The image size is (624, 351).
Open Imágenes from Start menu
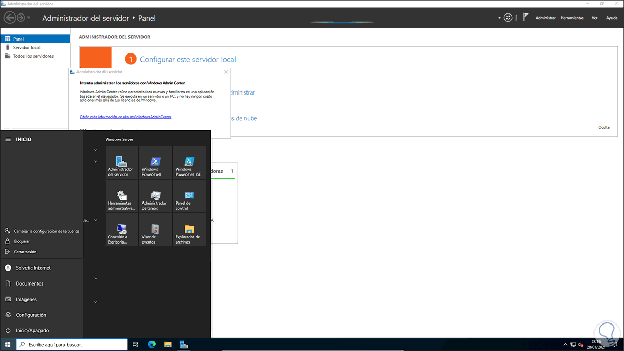42,299
